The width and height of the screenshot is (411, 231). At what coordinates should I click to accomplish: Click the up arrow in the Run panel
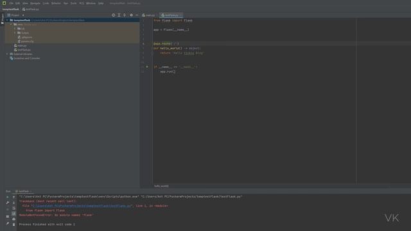pos(14,197)
